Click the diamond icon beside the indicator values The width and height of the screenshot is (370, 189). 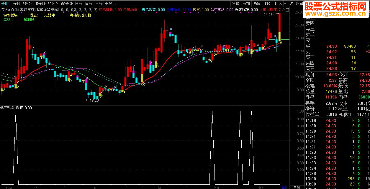tap(283, 10)
